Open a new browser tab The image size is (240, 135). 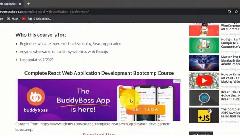pos(28,4)
